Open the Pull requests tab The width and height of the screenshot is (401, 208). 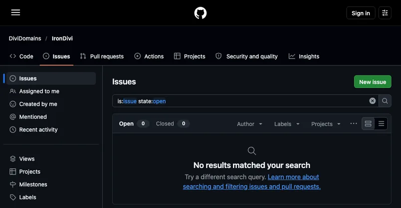point(102,56)
